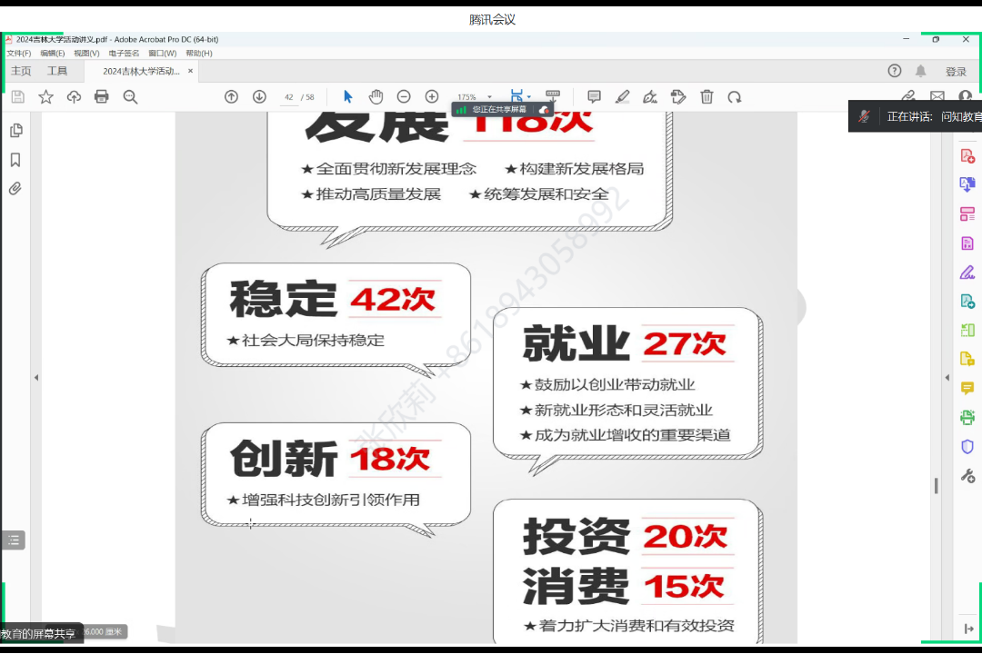982x654 pixels.
Task: Expand the right tools pane arrow
Action: 947,378
